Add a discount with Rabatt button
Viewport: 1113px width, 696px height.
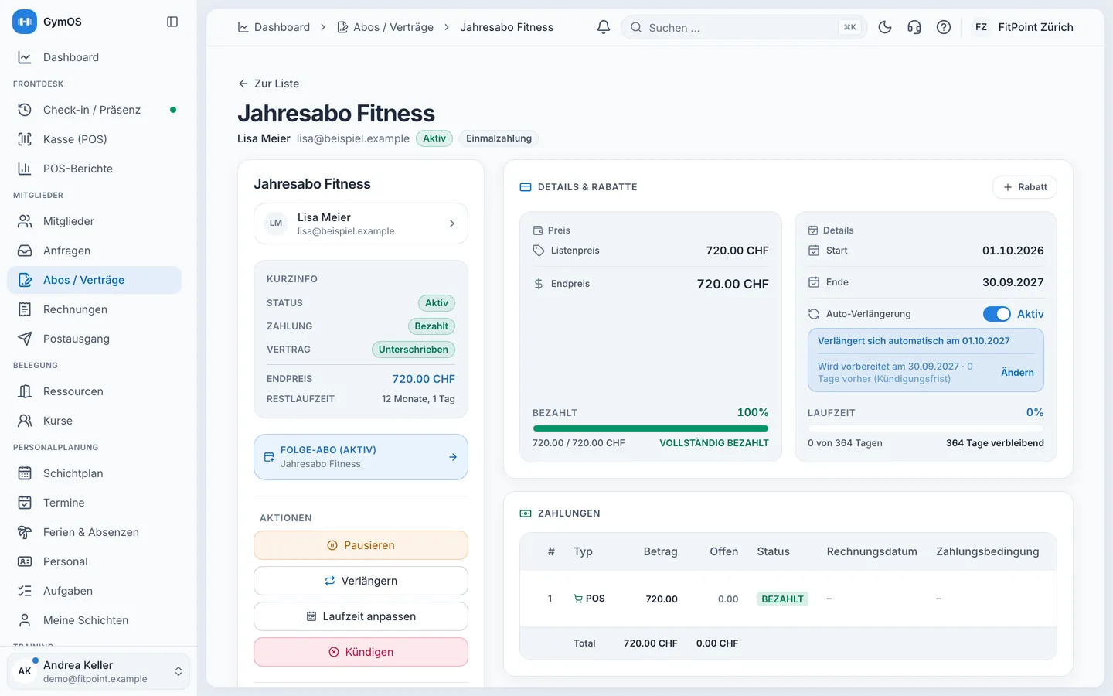pyautogui.click(x=1025, y=187)
